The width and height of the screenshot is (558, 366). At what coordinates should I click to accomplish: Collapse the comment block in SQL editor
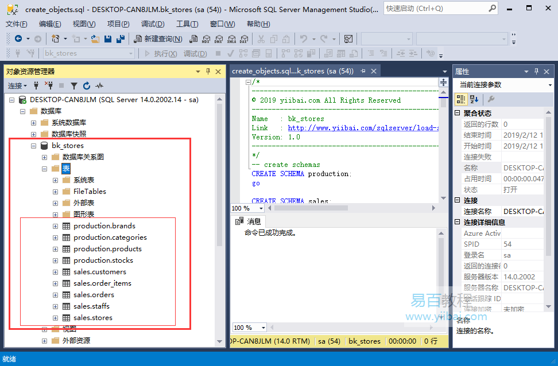coord(247,82)
